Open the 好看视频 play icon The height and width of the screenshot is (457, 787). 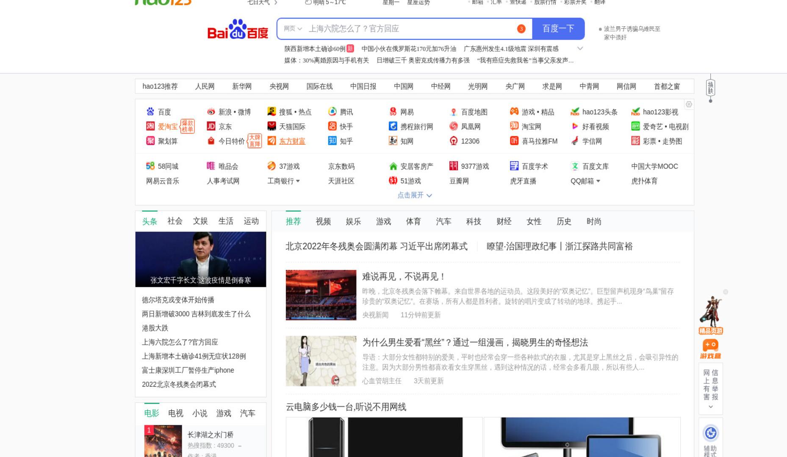pyautogui.click(x=575, y=126)
